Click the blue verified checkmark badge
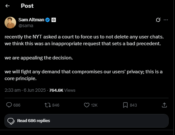The image size is (175, 135). [x=48, y=20]
